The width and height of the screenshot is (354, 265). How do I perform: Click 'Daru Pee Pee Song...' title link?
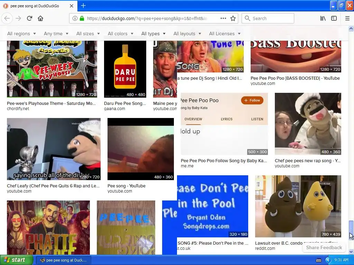point(125,104)
